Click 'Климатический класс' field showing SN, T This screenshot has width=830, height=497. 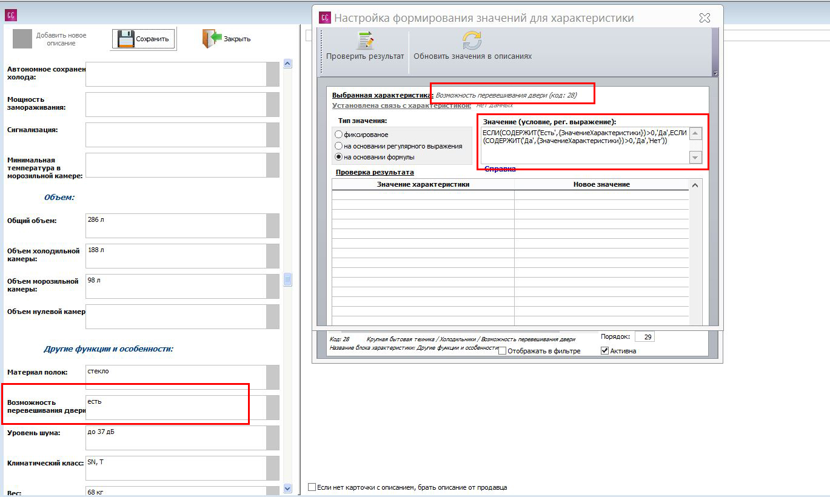point(176,468)
